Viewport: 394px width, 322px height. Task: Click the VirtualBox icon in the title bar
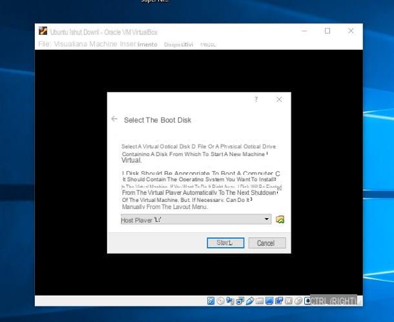pyautogui.click(x=43, y=31)
